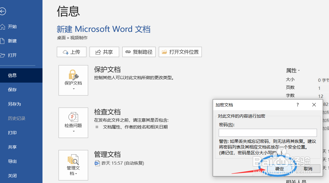Open the 保护文档 lock dropdown button

[73, 80]
